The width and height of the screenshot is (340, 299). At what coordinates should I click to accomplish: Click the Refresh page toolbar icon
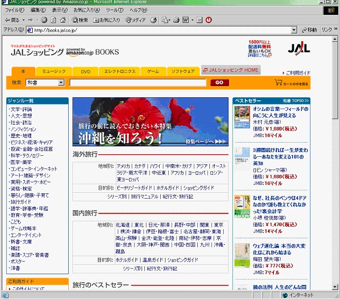[x=53, y=20]
